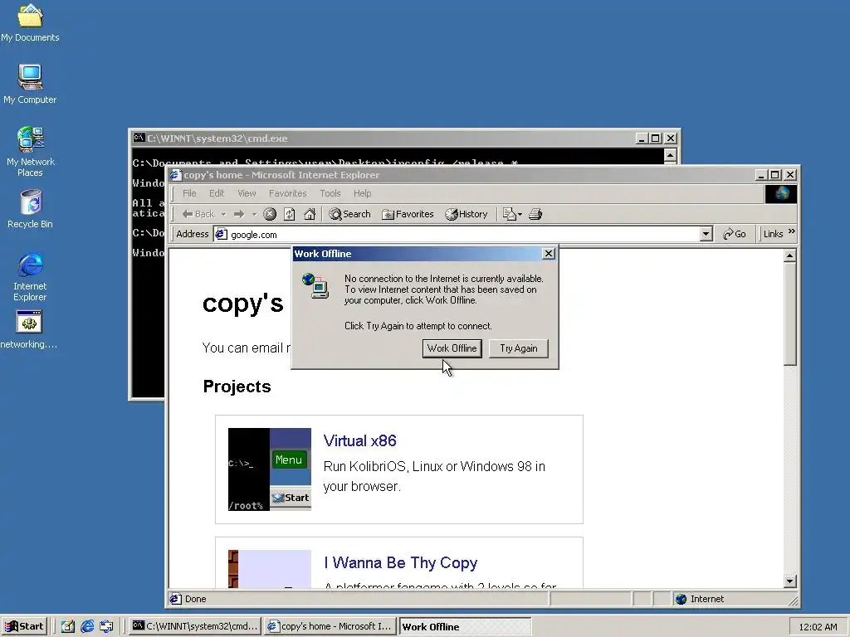Click the Go button next to address

tap(734, 234)
